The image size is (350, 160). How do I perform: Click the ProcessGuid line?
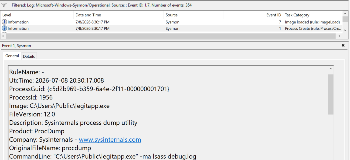[x=89, y=89]
